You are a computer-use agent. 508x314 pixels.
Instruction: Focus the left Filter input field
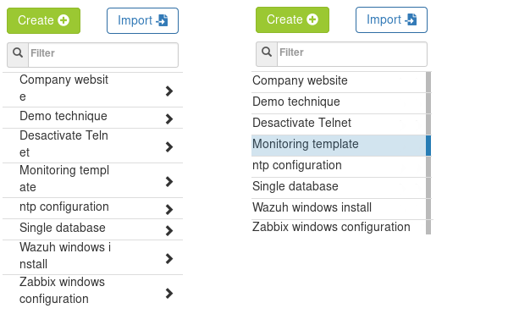click(x=103, y=55)
